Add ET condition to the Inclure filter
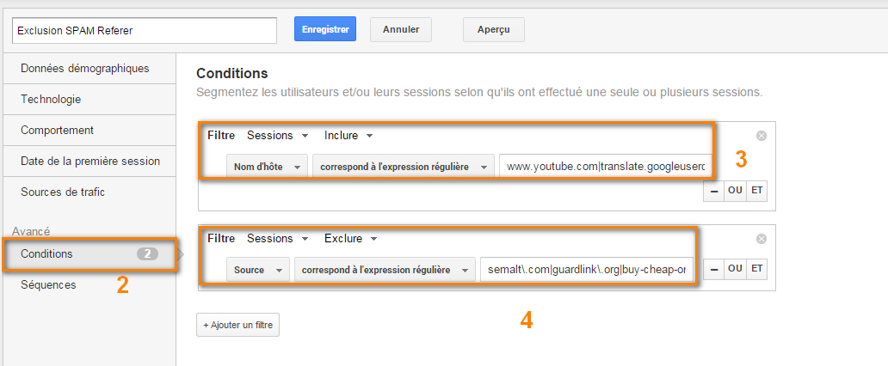Viewport: 888px width, 366px height. click(x=756, y=192)
